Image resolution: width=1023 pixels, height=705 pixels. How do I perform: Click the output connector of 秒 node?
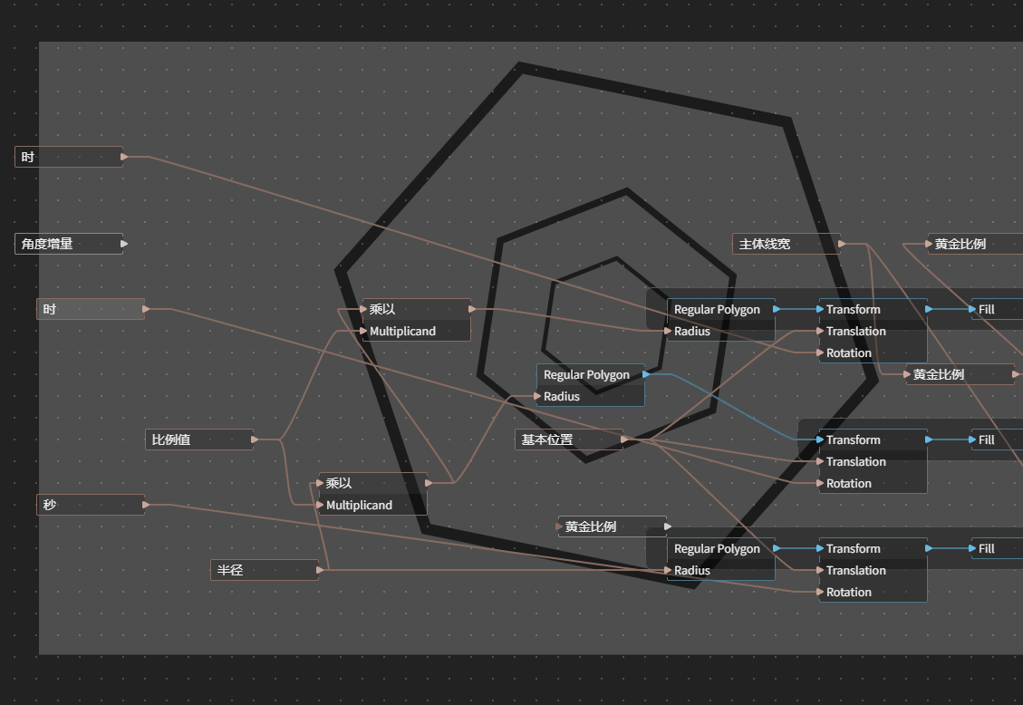tap(146, 505)
